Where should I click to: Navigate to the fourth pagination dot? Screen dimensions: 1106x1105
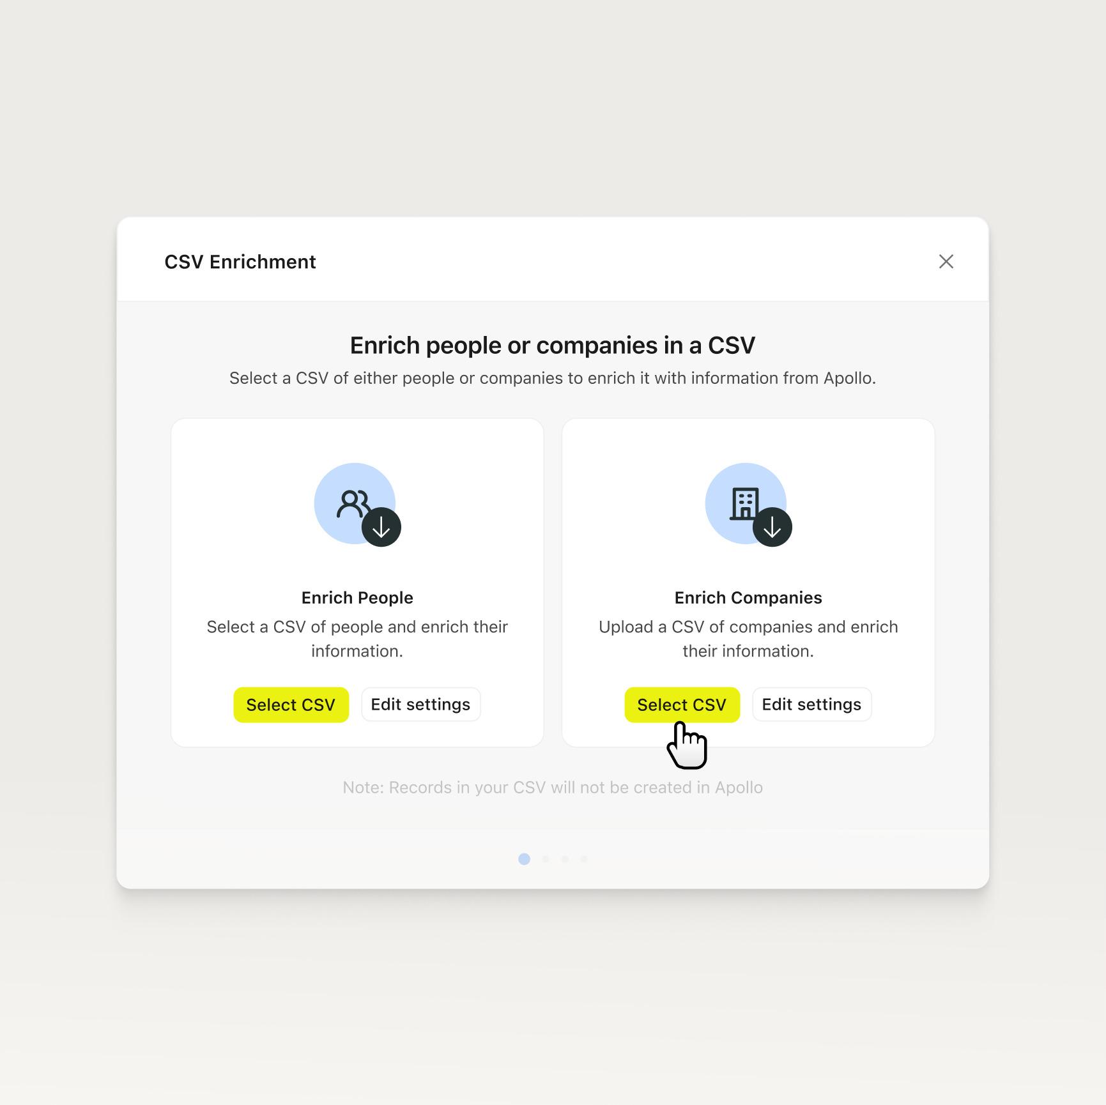pyautogui.click(x=584, y=859)
